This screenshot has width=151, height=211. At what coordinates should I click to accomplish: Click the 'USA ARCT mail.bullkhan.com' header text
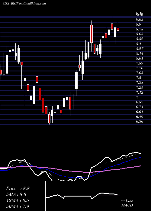(x=24, y=4)
